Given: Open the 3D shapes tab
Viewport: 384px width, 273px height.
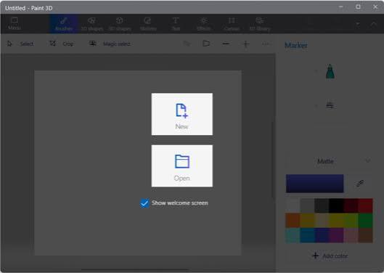Looking at the screenshot, I should pos(120,24).
